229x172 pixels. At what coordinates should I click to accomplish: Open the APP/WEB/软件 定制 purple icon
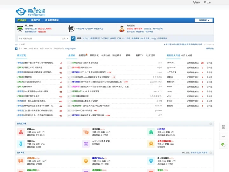pyautogui.click(x=86, y=144)
